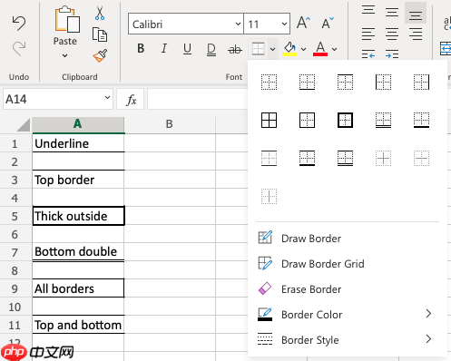
Task: Toggle single Underline formatting
Action: tap(187, 49)
